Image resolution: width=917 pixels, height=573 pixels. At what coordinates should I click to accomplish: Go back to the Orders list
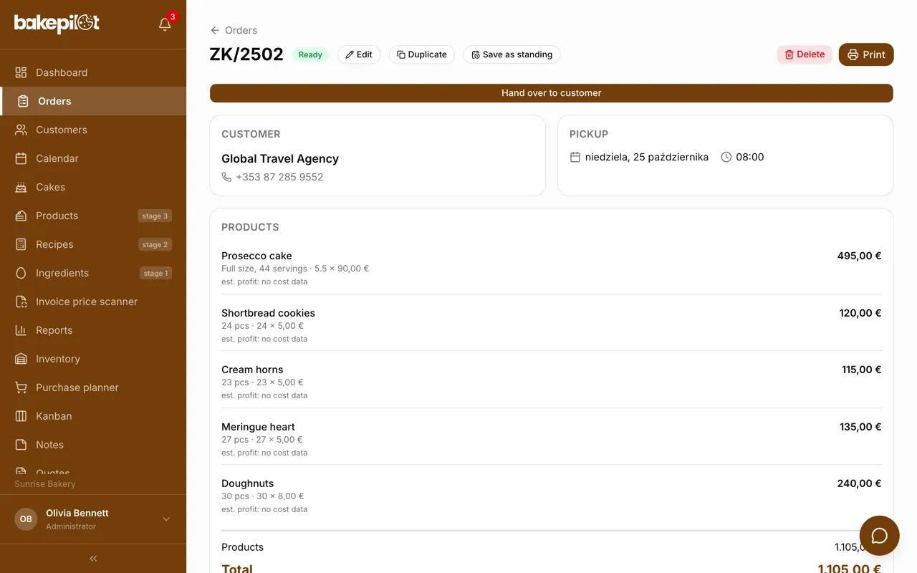[x=234, y=30]
